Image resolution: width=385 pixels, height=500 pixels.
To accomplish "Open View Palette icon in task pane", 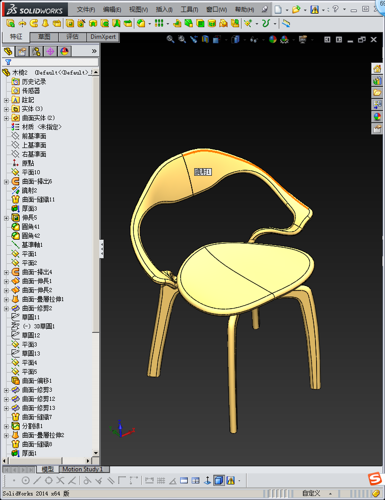I will point(377,105).
